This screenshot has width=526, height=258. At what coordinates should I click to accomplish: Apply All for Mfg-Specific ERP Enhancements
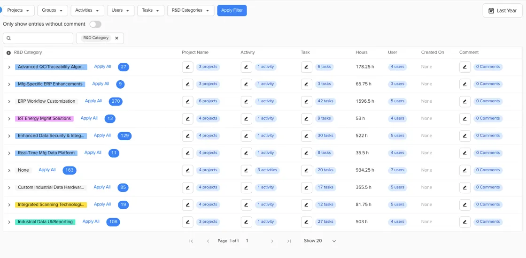pos(101,84)
